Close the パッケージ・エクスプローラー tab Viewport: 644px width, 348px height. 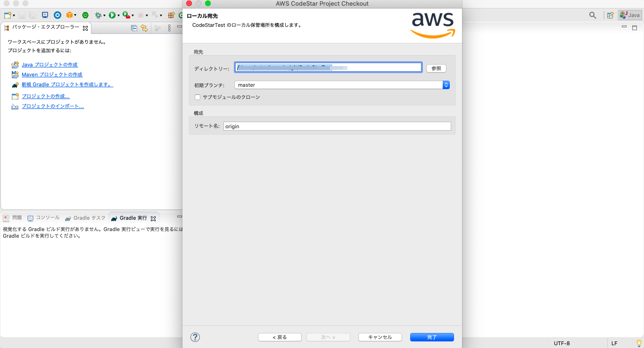click(x=85, y=28)
